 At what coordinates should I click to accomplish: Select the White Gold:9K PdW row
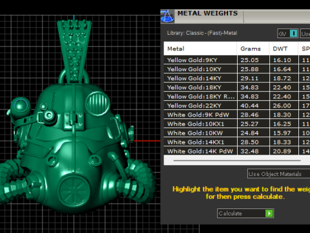pyautogui.click(x=237, y=115)
